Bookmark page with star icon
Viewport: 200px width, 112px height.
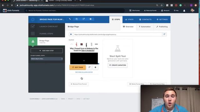pos(162,5)
